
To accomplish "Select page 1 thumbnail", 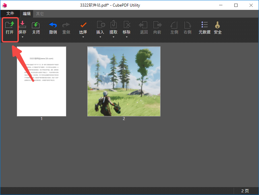I will click(42, 82).
